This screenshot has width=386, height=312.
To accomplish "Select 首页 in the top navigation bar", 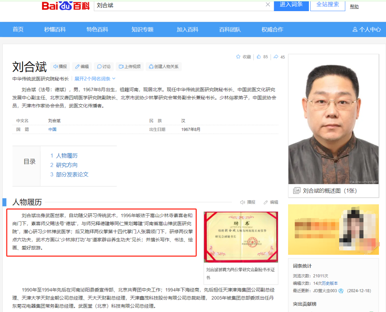I will coord(18,29).
